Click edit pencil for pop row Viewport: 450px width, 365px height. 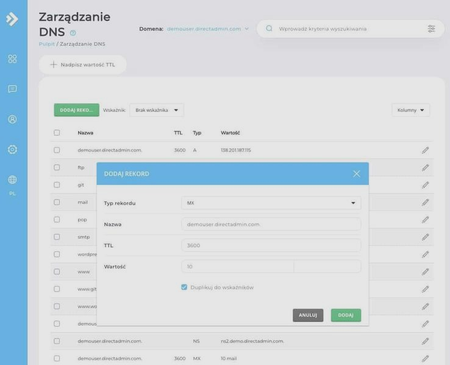coord(426,220)
